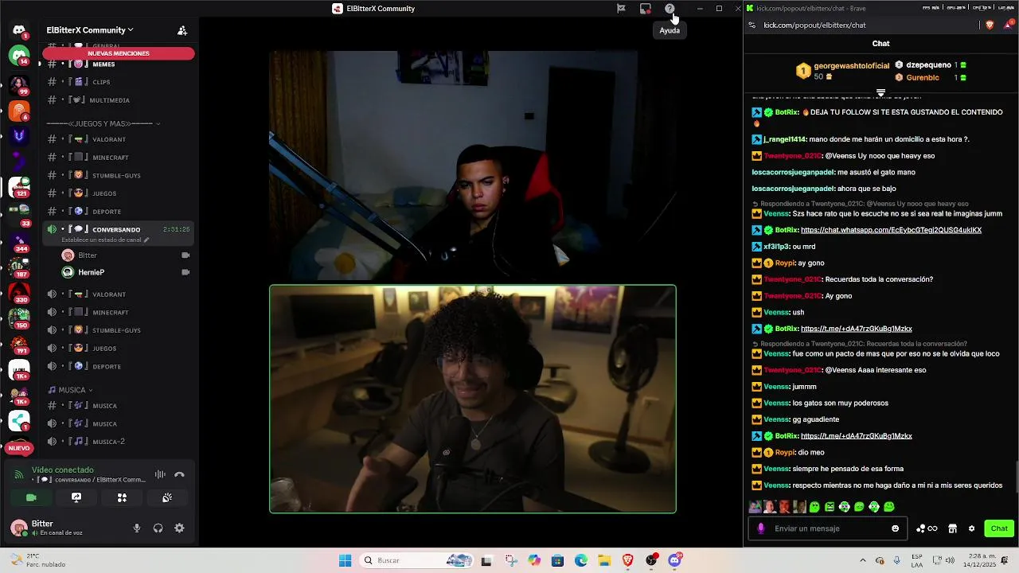The image size is (1019, 573).
Task: Deafen audio with headphones icon
Action: click(x=158, y=528)
